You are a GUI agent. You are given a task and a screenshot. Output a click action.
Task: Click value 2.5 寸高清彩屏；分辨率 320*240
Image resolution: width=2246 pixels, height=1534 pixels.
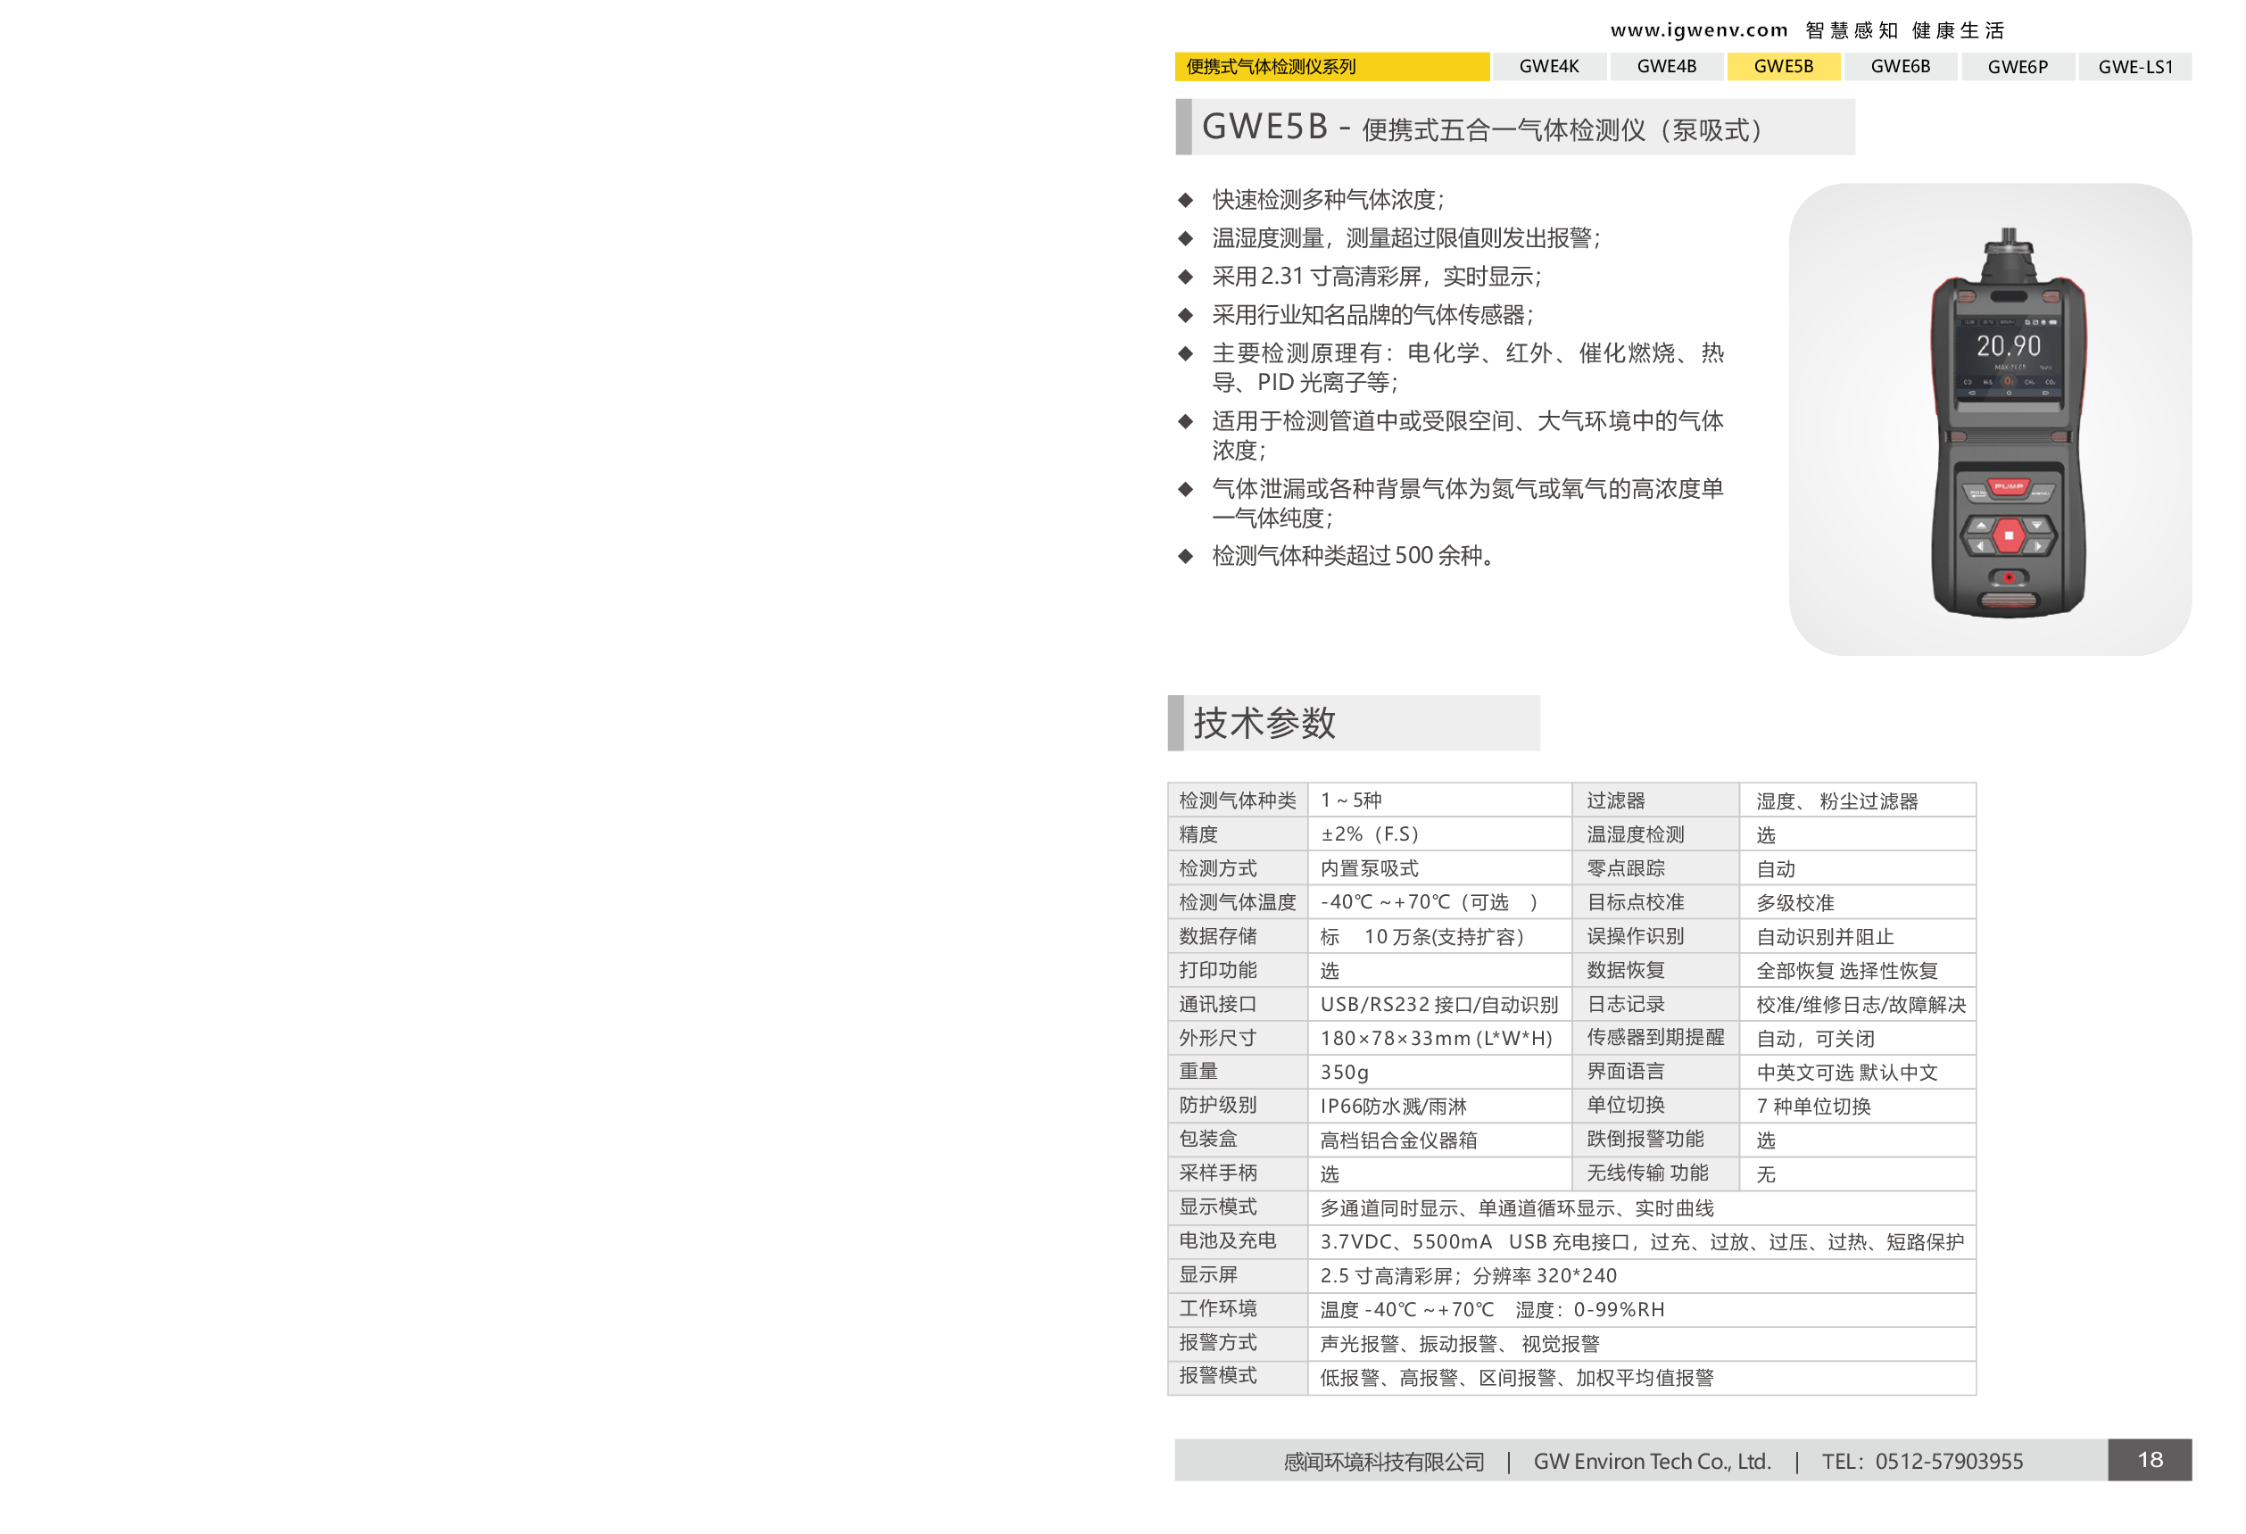(x=1468, y=1276)
